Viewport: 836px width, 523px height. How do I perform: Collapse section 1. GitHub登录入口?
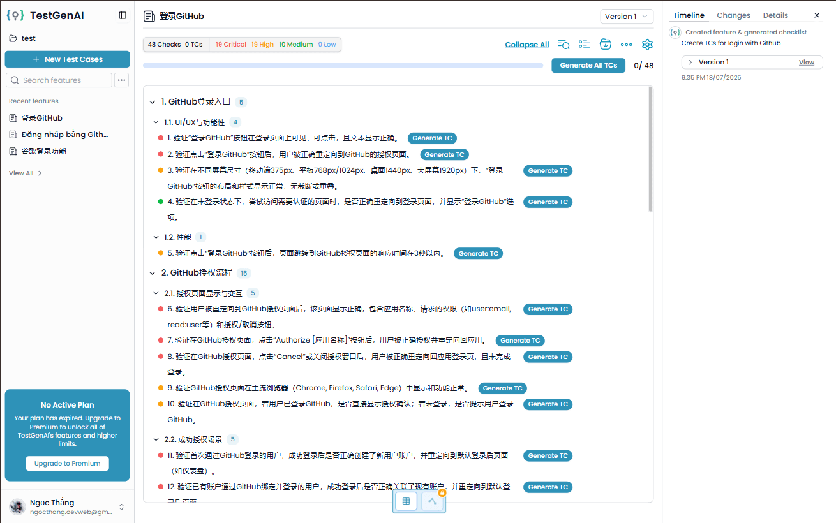(x=153, y=102)
